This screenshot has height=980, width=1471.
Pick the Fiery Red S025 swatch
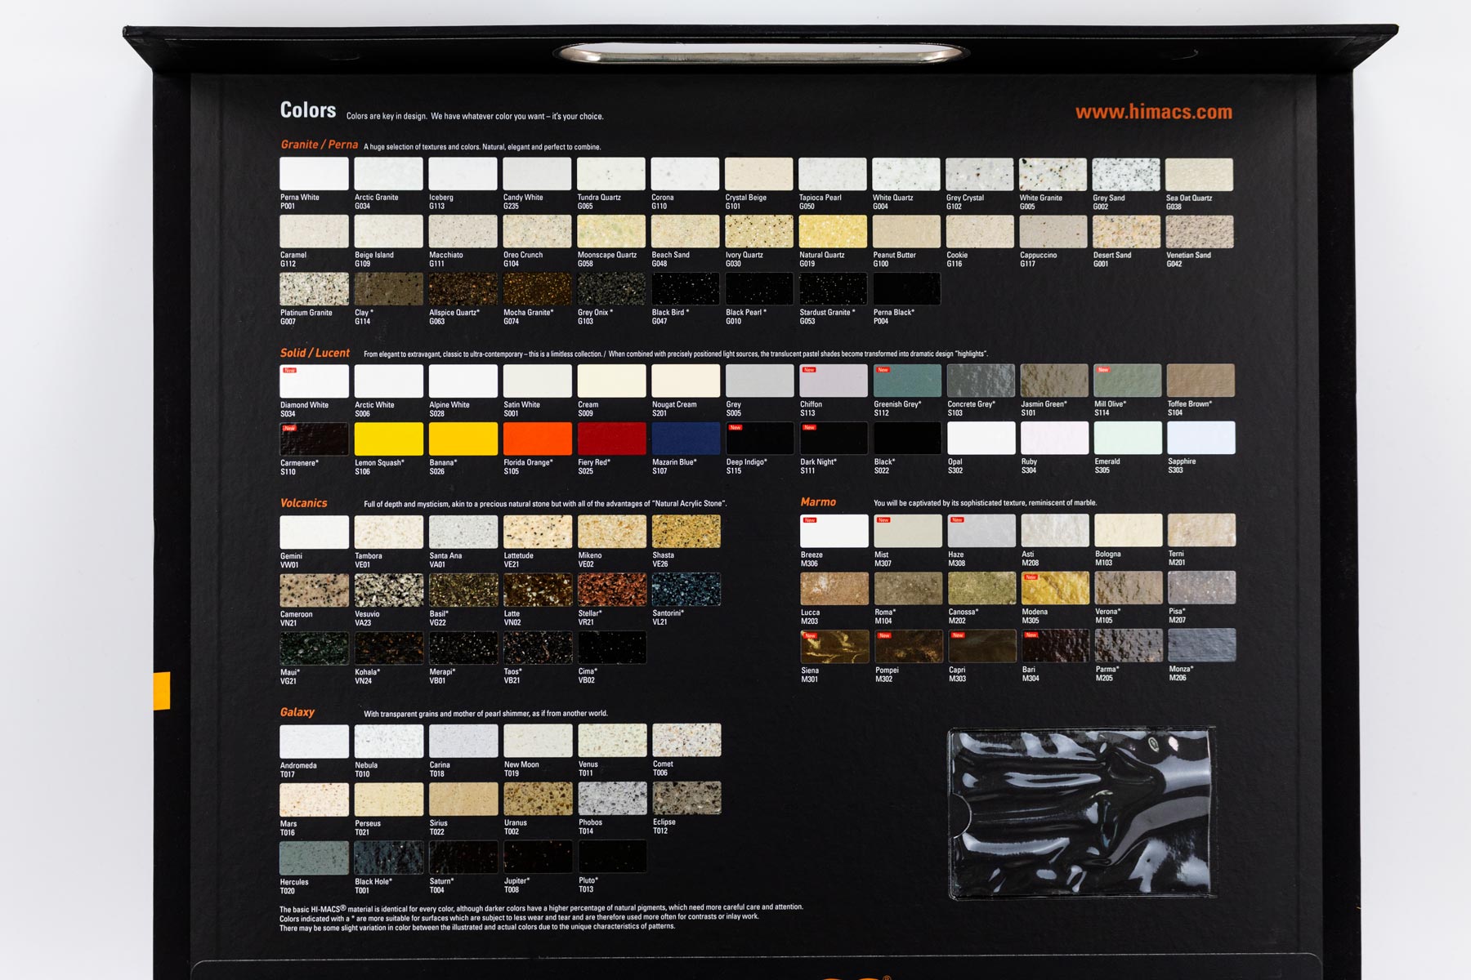[612, 439]
